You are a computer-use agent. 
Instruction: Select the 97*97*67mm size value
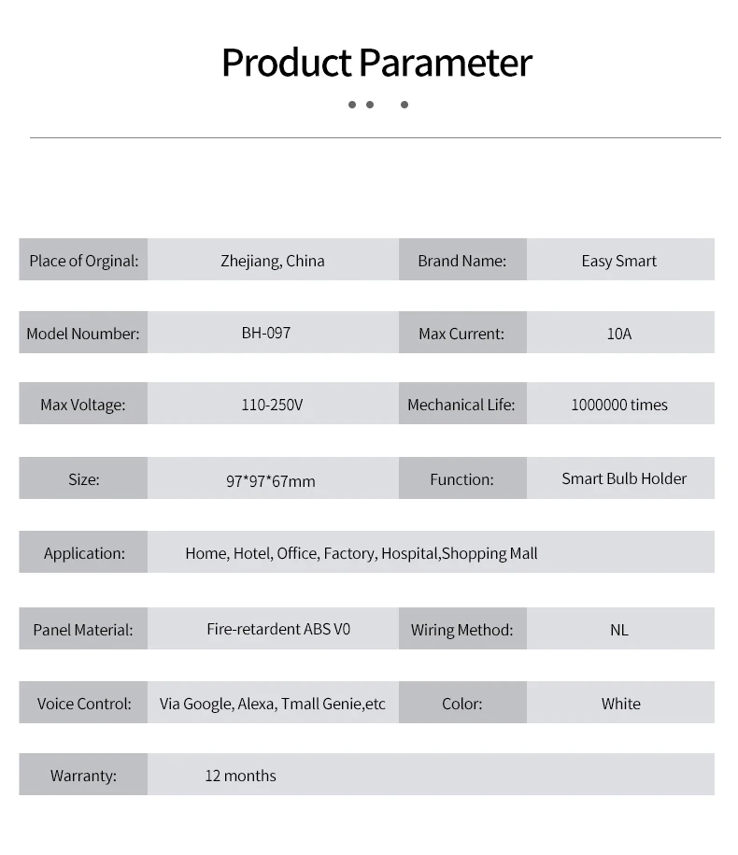pyautogui.click(x=271, y=481)
